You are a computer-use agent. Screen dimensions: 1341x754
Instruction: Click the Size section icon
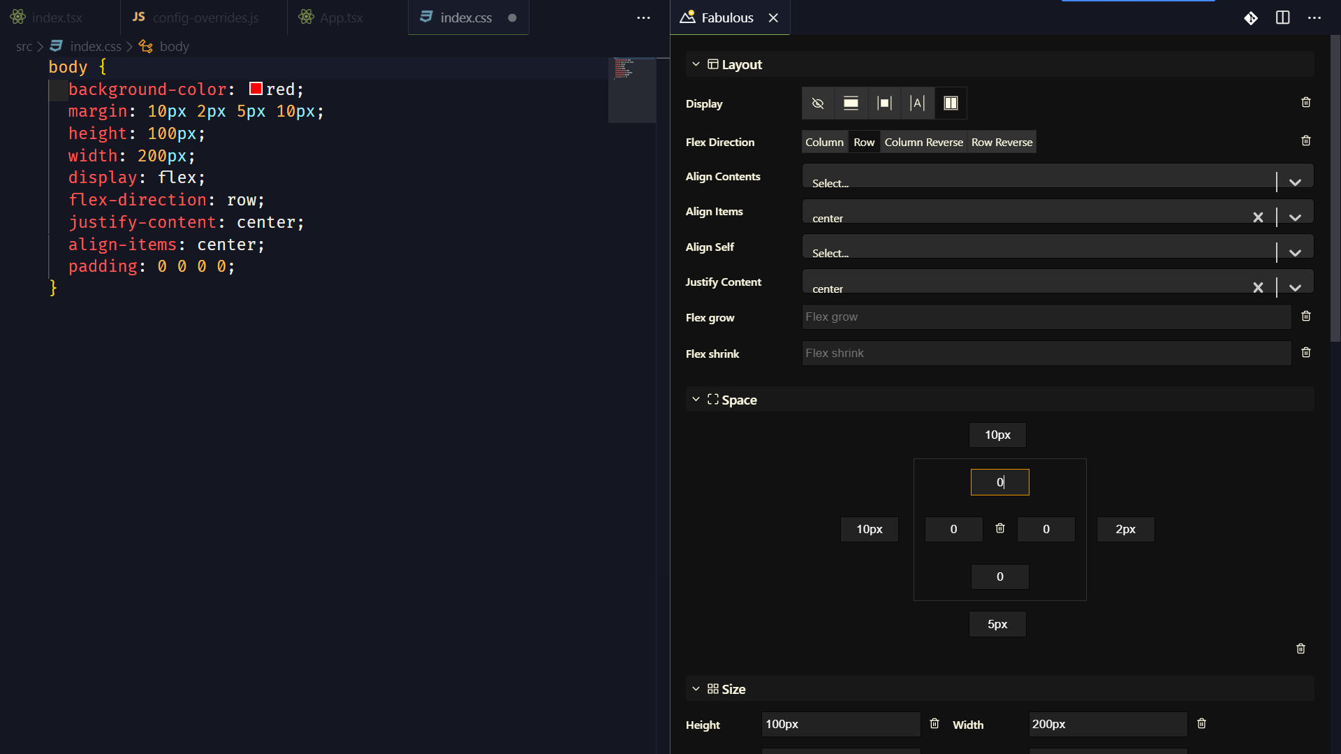[712, 688]
